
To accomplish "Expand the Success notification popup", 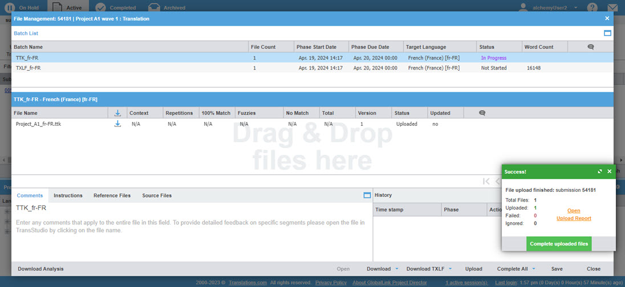I will [x=600, y=171].
